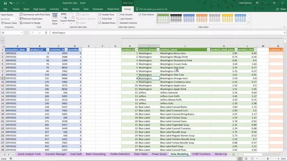Click the formula bar showing Washington
287x161 pixels.
166,33
